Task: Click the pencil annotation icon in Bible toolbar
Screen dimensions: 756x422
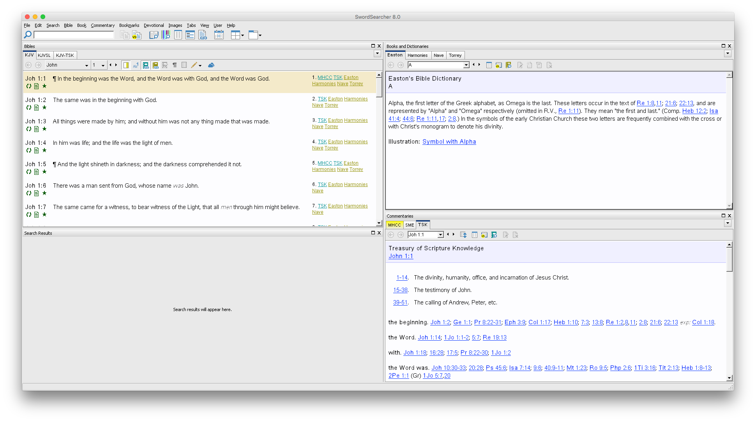Action: (x=193, y=65)
